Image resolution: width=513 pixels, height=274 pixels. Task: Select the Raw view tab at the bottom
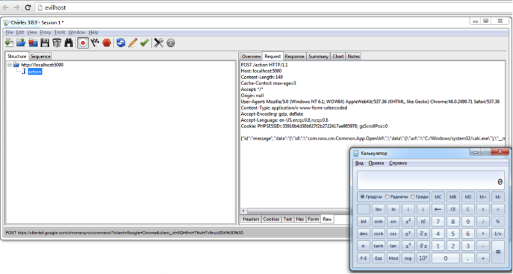[x=327, y=219]
